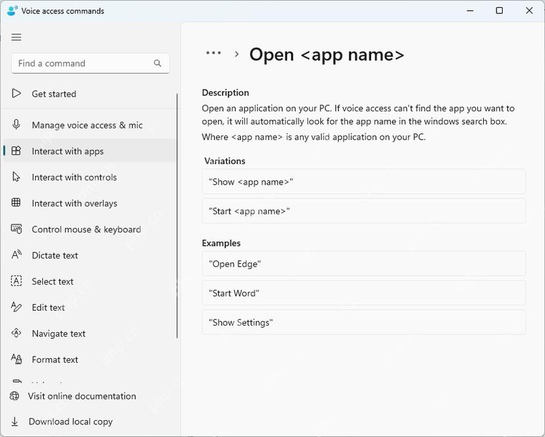
Task: Open Dictate text commands
Action: [90, 255]
